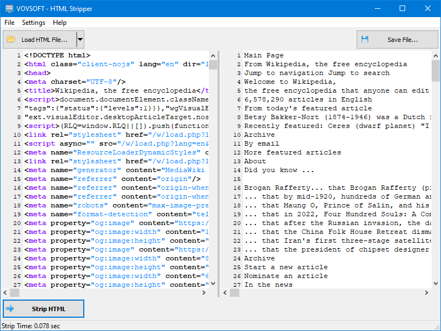
Task: Click the up arrow of left pane scrollbar
Action: (x=213, y=55)
